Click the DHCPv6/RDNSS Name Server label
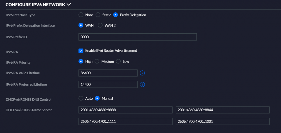 click(29, 110)
